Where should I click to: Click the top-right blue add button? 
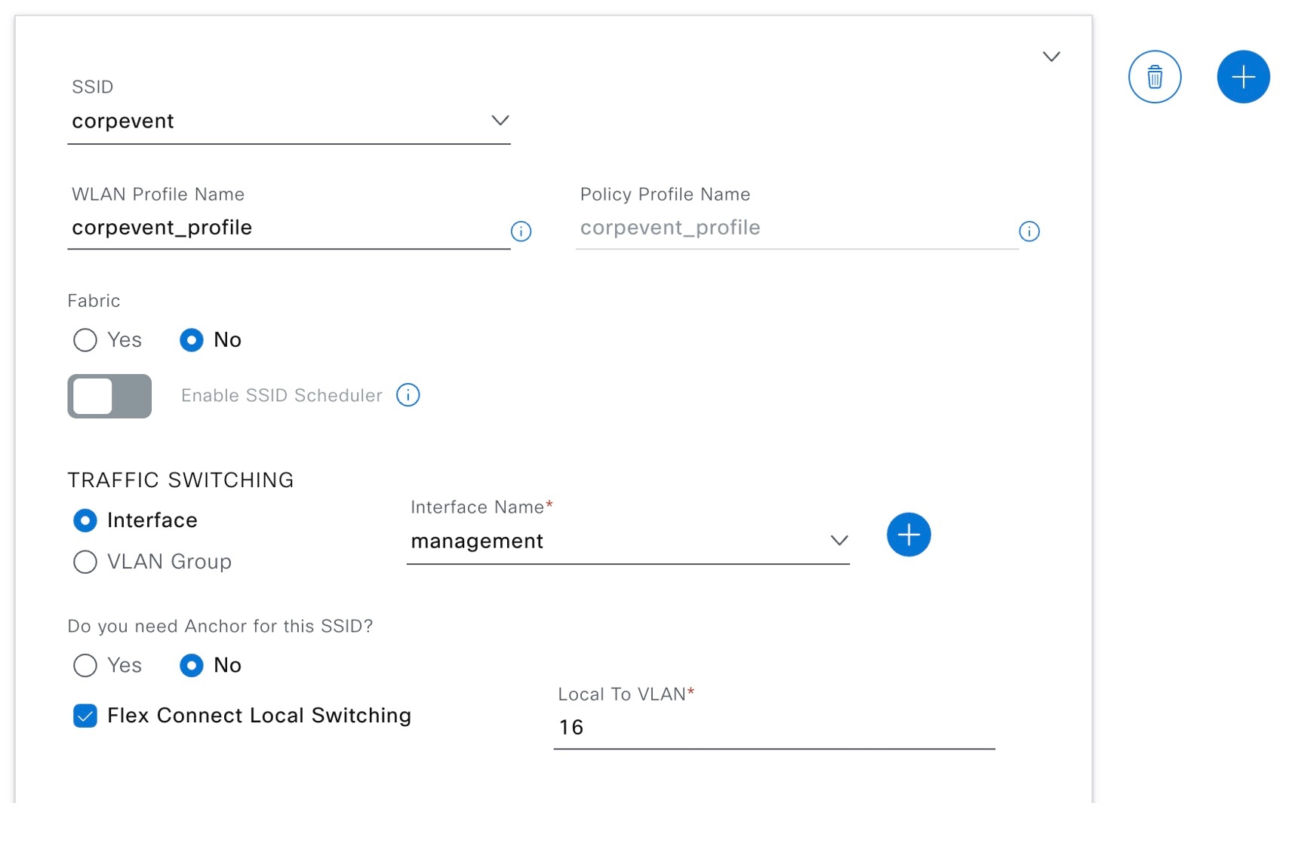1243,77
